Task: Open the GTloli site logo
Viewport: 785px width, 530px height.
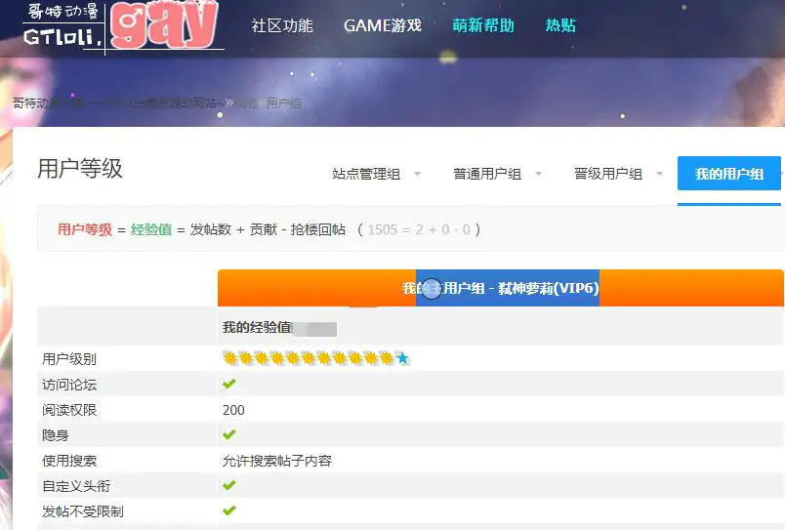Action: point(123,26)
